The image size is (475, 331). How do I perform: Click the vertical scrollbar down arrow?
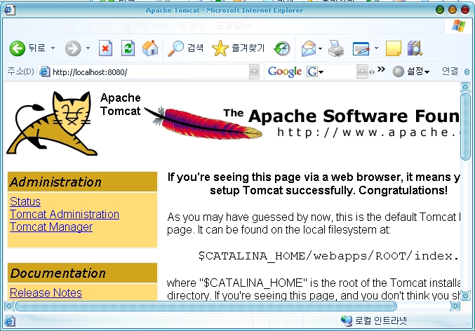[x=465, y=295]
